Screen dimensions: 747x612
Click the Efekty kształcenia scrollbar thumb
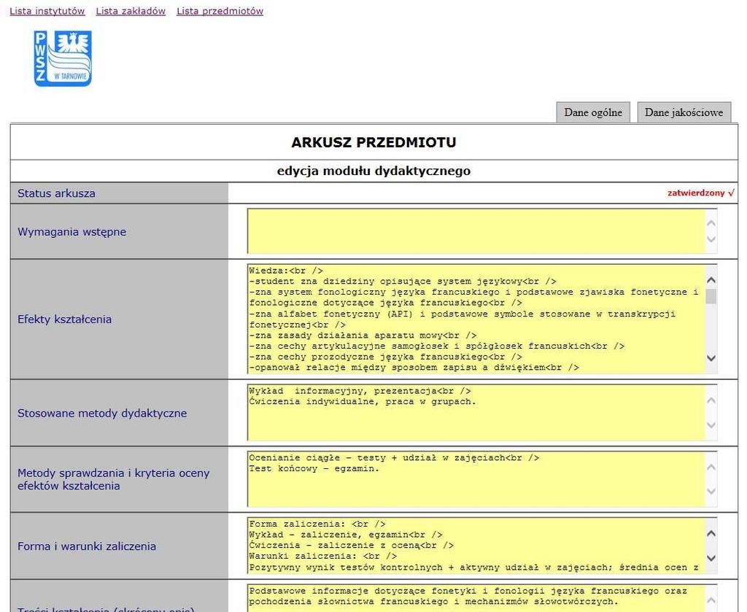point(711,295)
